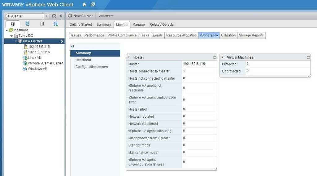The image size is (317, 176).
Task: Collapse the Tokyo DC tree node
Action: pos(11,36)
